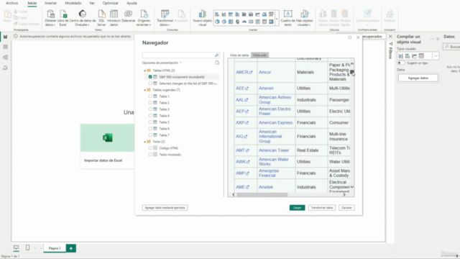460x259 pixels.
Task: Click vertical scrollbar thumb in preview
Action: [352, 72]
